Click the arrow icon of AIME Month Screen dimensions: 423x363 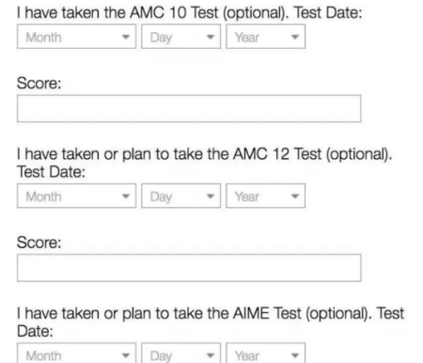tap(126, 355)
